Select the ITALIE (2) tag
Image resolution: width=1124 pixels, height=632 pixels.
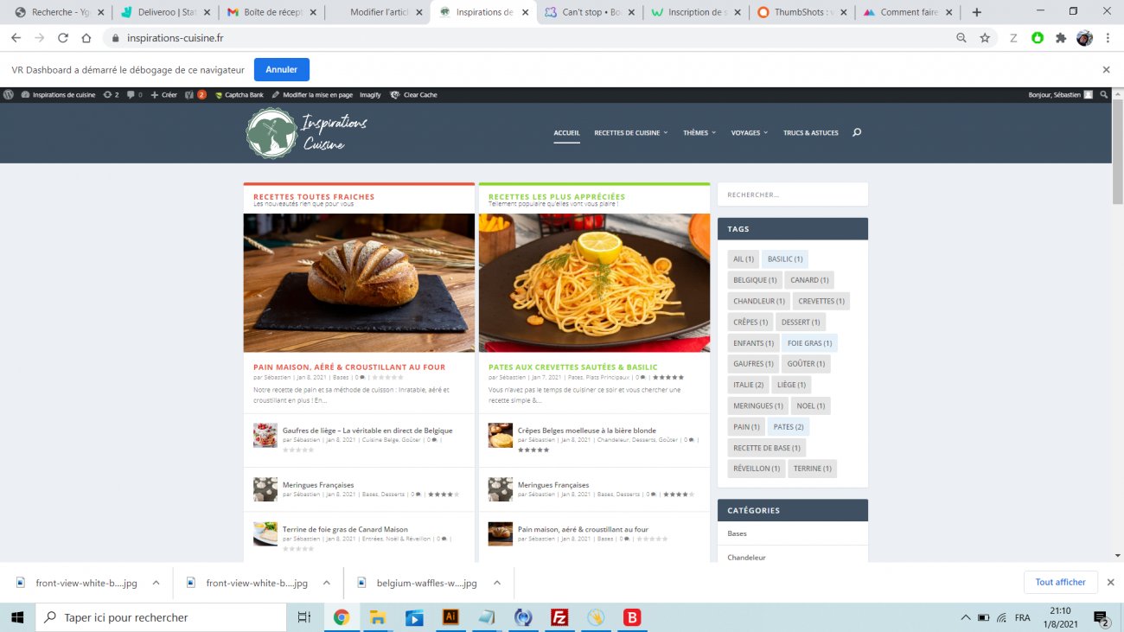pos(749,385)
